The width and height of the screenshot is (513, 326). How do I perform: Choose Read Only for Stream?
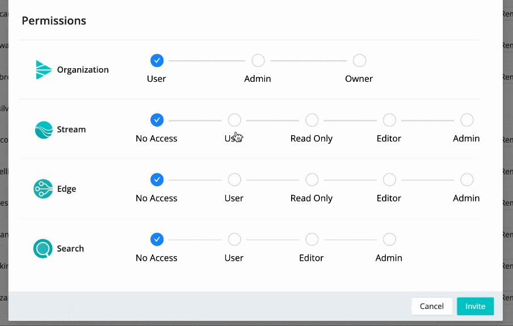312,120
